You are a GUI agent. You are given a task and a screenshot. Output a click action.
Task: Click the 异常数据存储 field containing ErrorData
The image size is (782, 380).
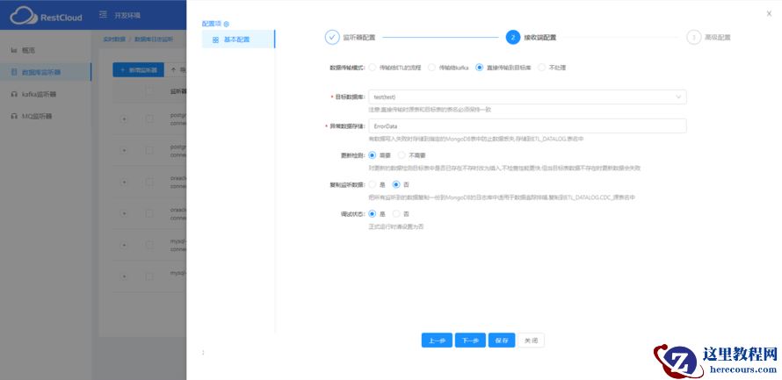point(527,126)
